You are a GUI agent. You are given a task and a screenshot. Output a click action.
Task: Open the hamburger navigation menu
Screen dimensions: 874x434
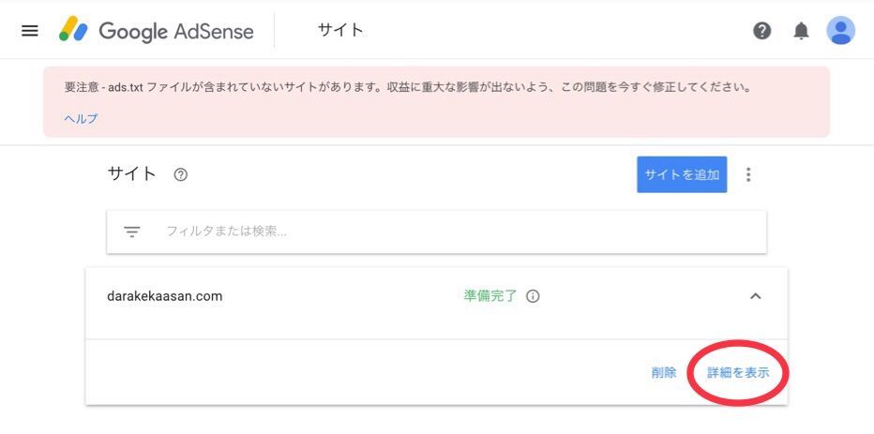[30, 31]
